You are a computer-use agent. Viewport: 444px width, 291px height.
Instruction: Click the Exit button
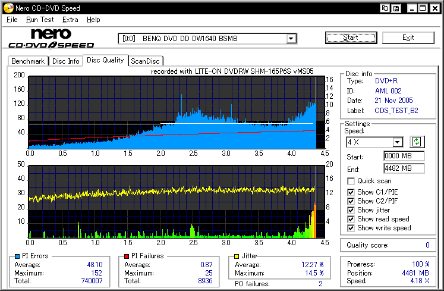pyautogui.click(x=408, y=37)
